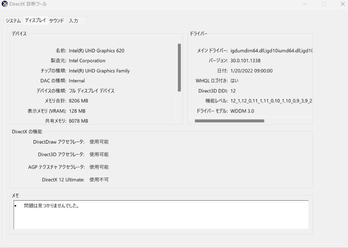Click the 機能レベル feature levels value
348x248 pixels.
click(271, 101)
